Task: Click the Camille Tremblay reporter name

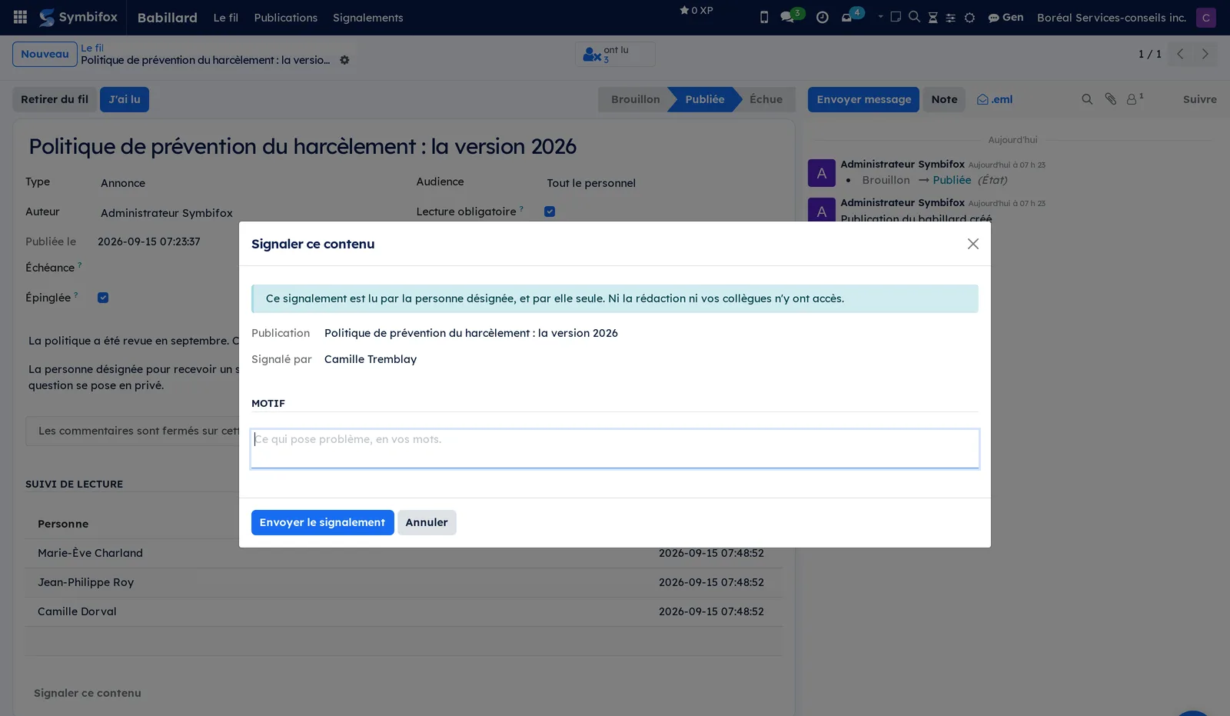Action: [x=371, y=359]
